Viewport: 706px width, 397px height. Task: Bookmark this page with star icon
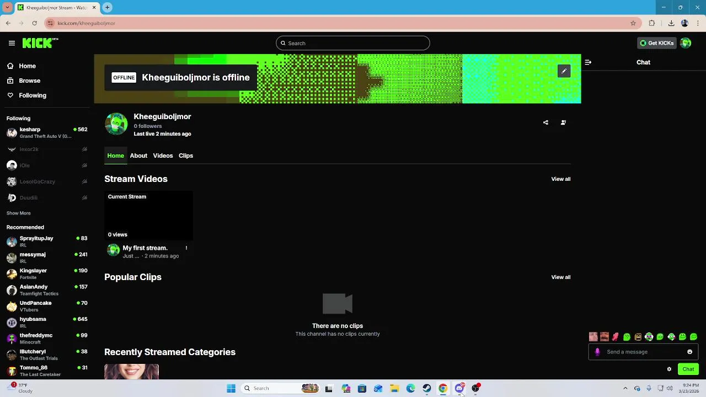click(x=633, y=23)
